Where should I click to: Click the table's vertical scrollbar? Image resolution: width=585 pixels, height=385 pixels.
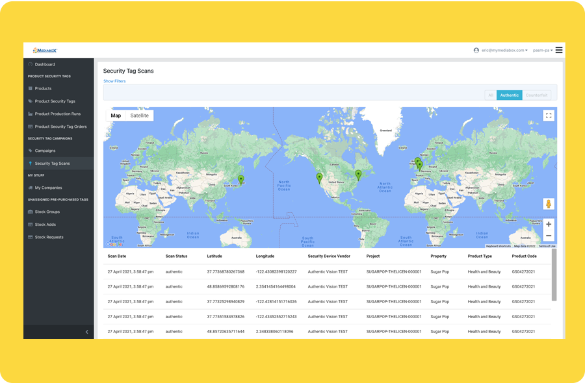pyautogui.click(x=554, y=276)
